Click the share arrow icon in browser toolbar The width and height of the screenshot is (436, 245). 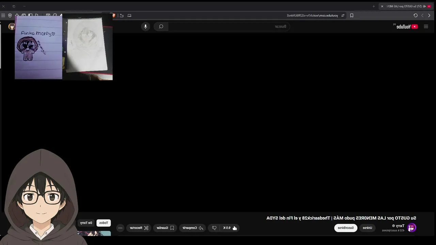click(122, 15)
